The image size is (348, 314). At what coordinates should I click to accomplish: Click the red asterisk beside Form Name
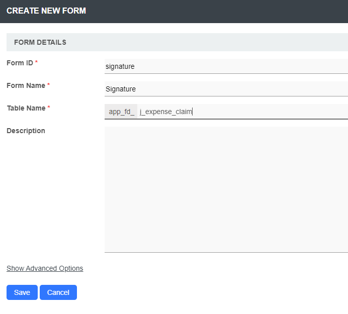[x=48, y=85]
